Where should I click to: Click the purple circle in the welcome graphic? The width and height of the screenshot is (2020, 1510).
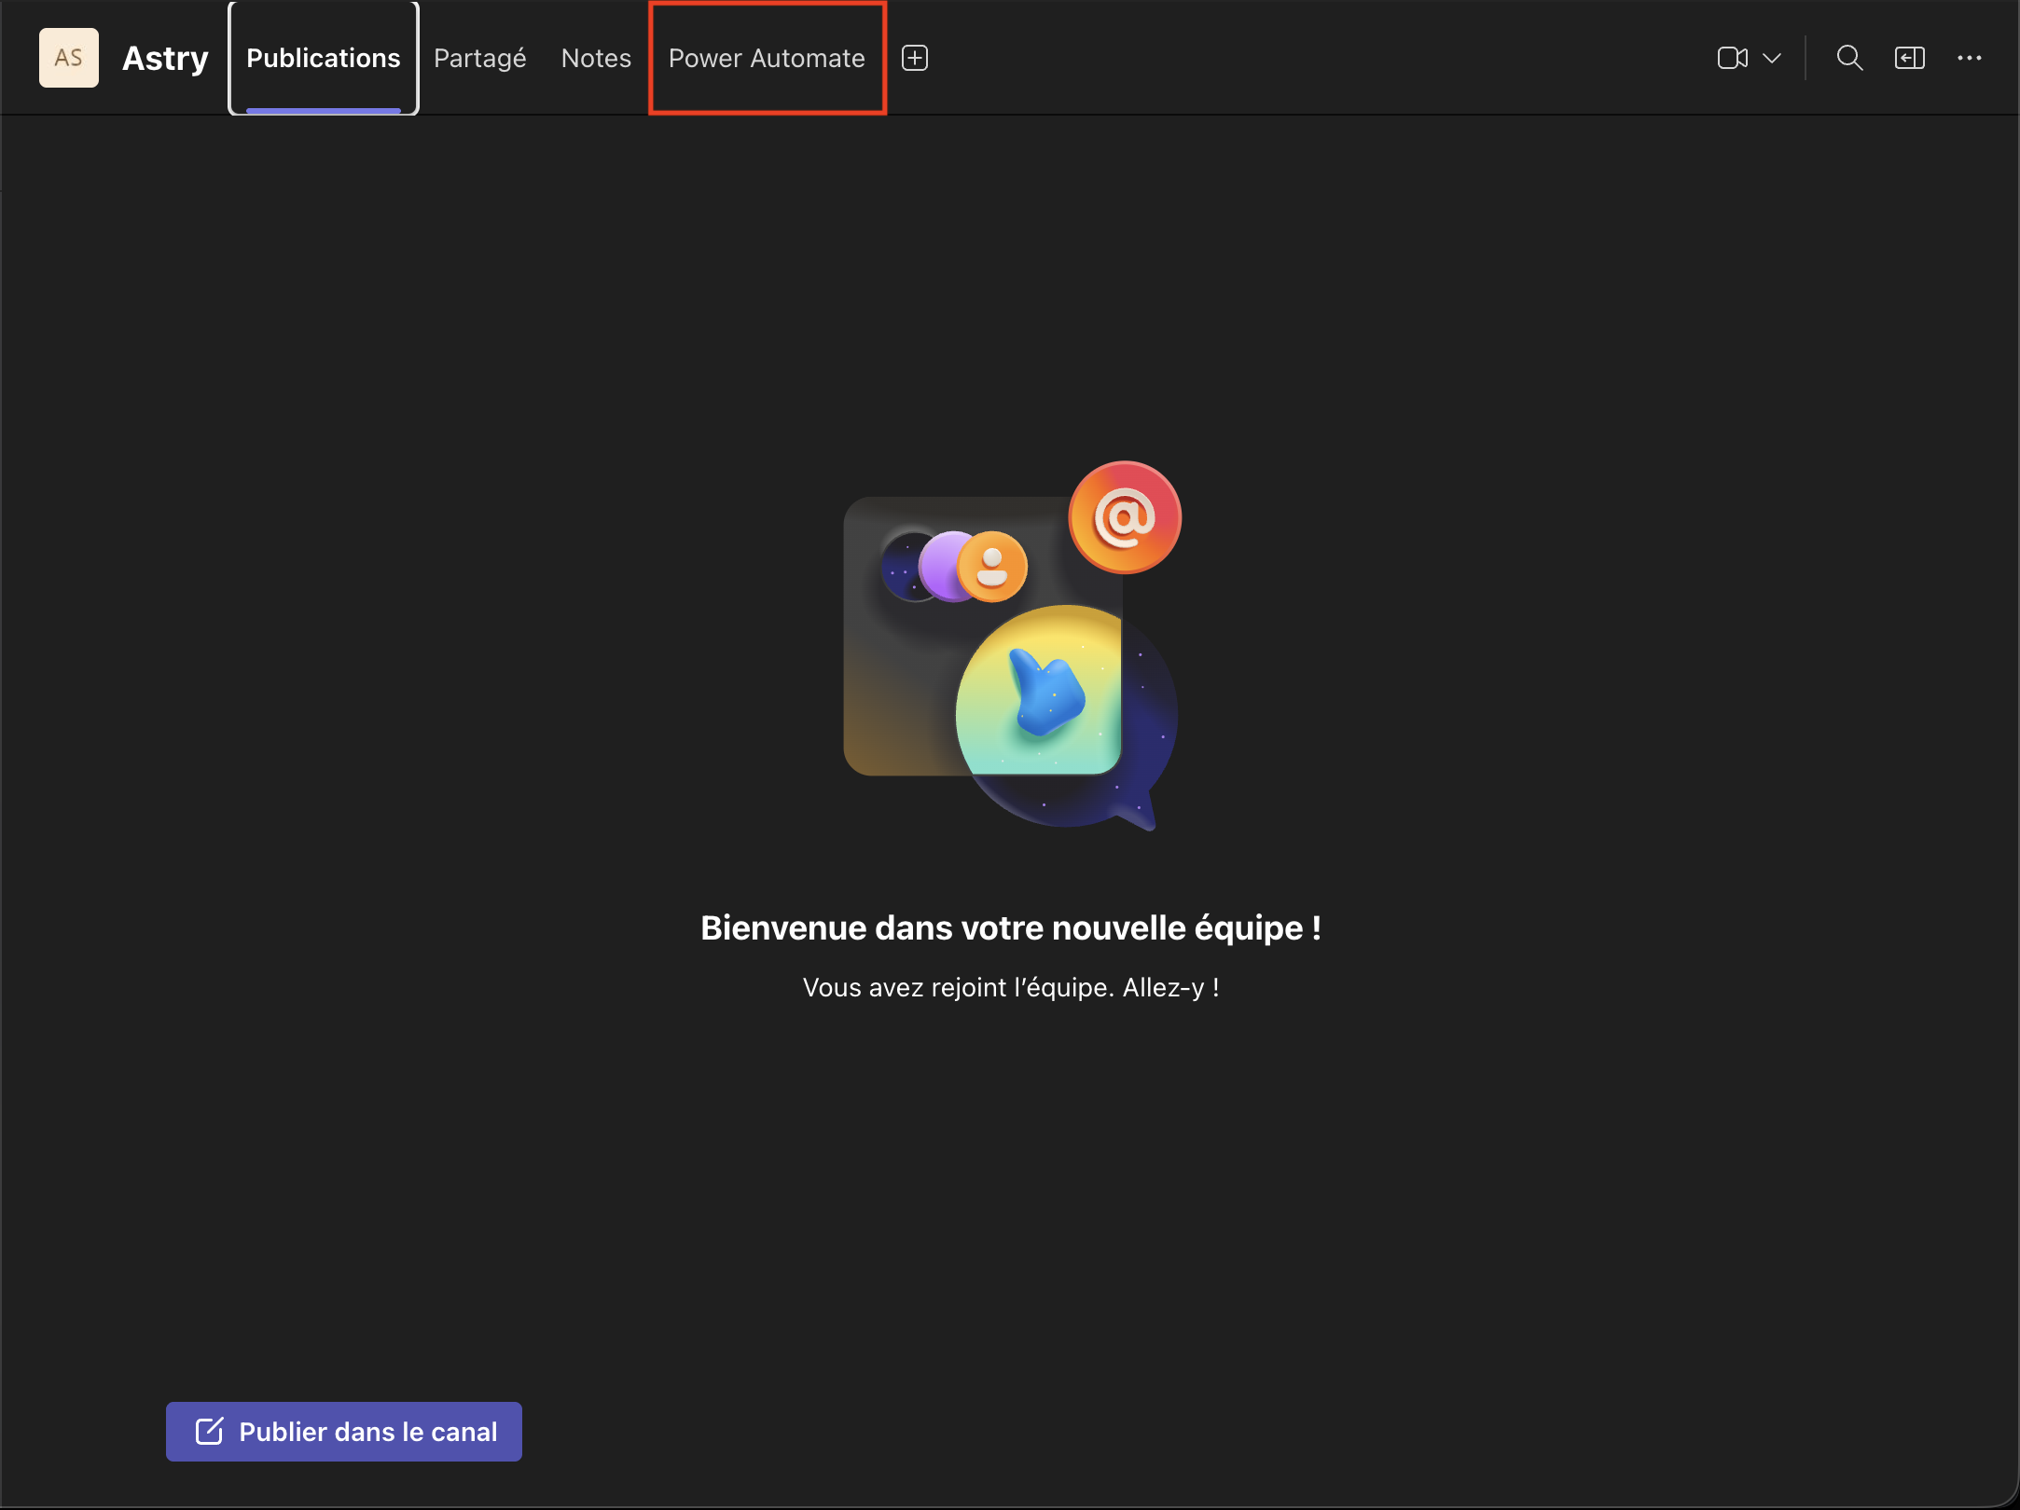946,564
